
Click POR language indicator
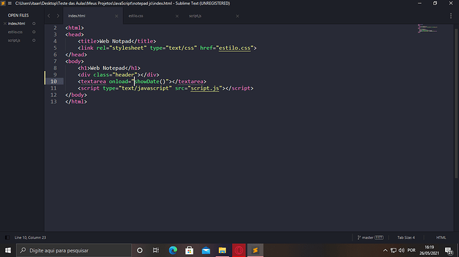pos(411,250)
